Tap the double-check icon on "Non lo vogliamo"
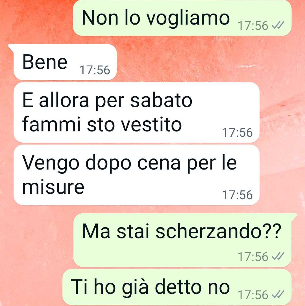This screenshot has height=306, width=305. coord(278,25)
